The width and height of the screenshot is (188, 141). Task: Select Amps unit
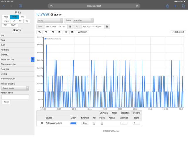[x=6, y=21]
